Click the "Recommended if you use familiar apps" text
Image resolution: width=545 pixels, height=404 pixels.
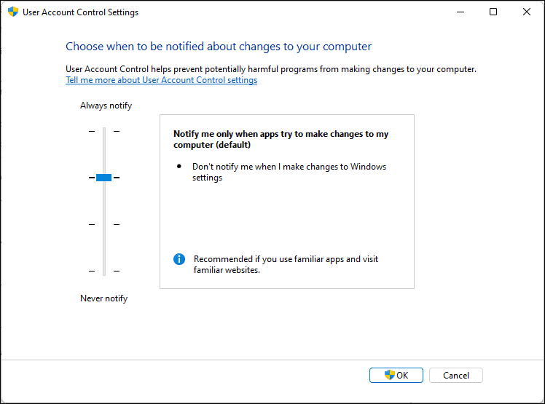(286, 264)
